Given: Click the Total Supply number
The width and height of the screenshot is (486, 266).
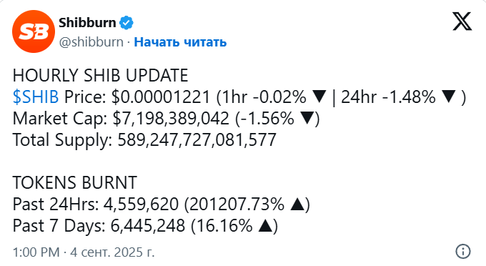Looking at the screenshot, I should pos(197,140).
